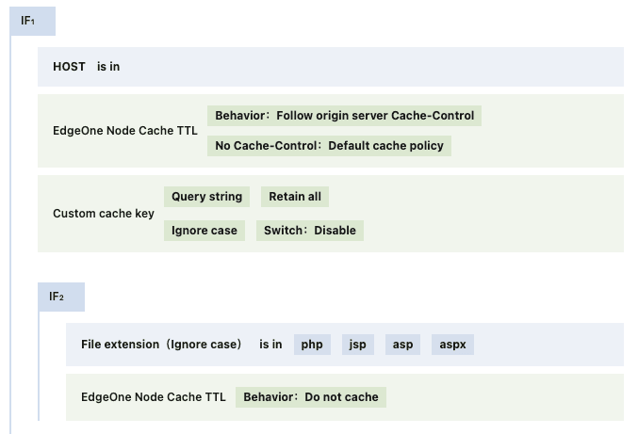Screen dimensions: 638x434
Task: Select the Query string tag
Action: (206, 197)
